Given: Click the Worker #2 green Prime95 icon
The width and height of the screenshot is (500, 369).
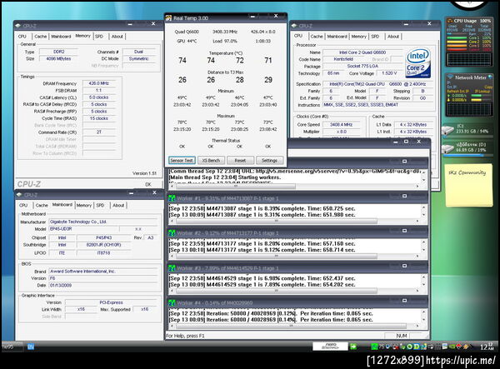Looking at the screenshot, I should point(172,233).
